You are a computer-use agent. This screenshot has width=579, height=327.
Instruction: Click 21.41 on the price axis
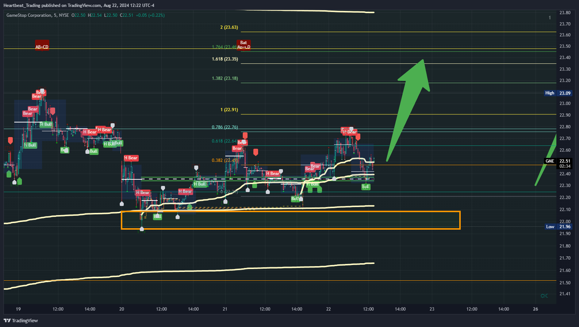(x=565, y=294)
